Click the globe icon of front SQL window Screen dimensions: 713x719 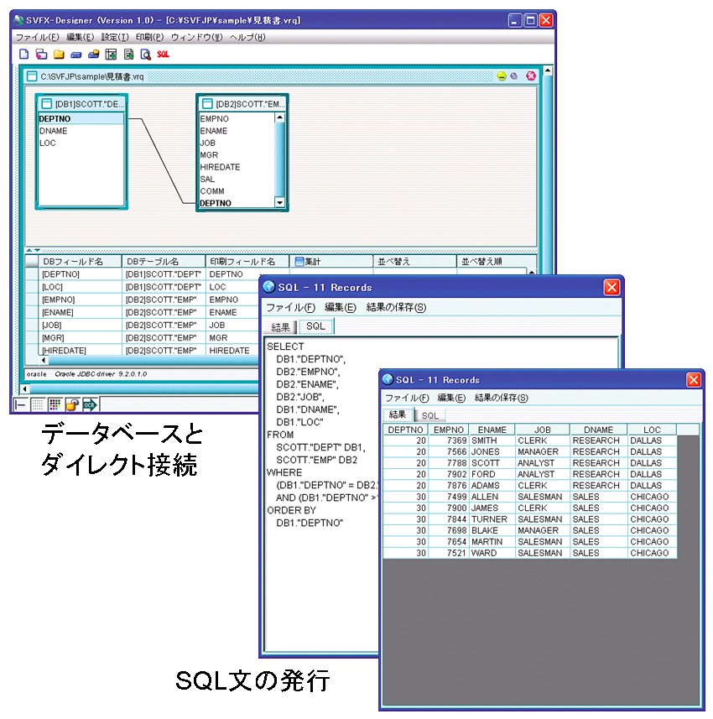[x=388, y=379]
